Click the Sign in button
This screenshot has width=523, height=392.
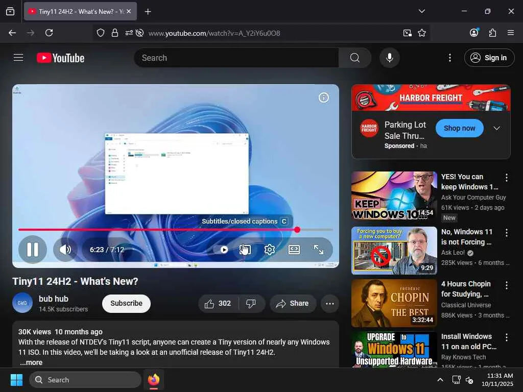pos(489,58)
